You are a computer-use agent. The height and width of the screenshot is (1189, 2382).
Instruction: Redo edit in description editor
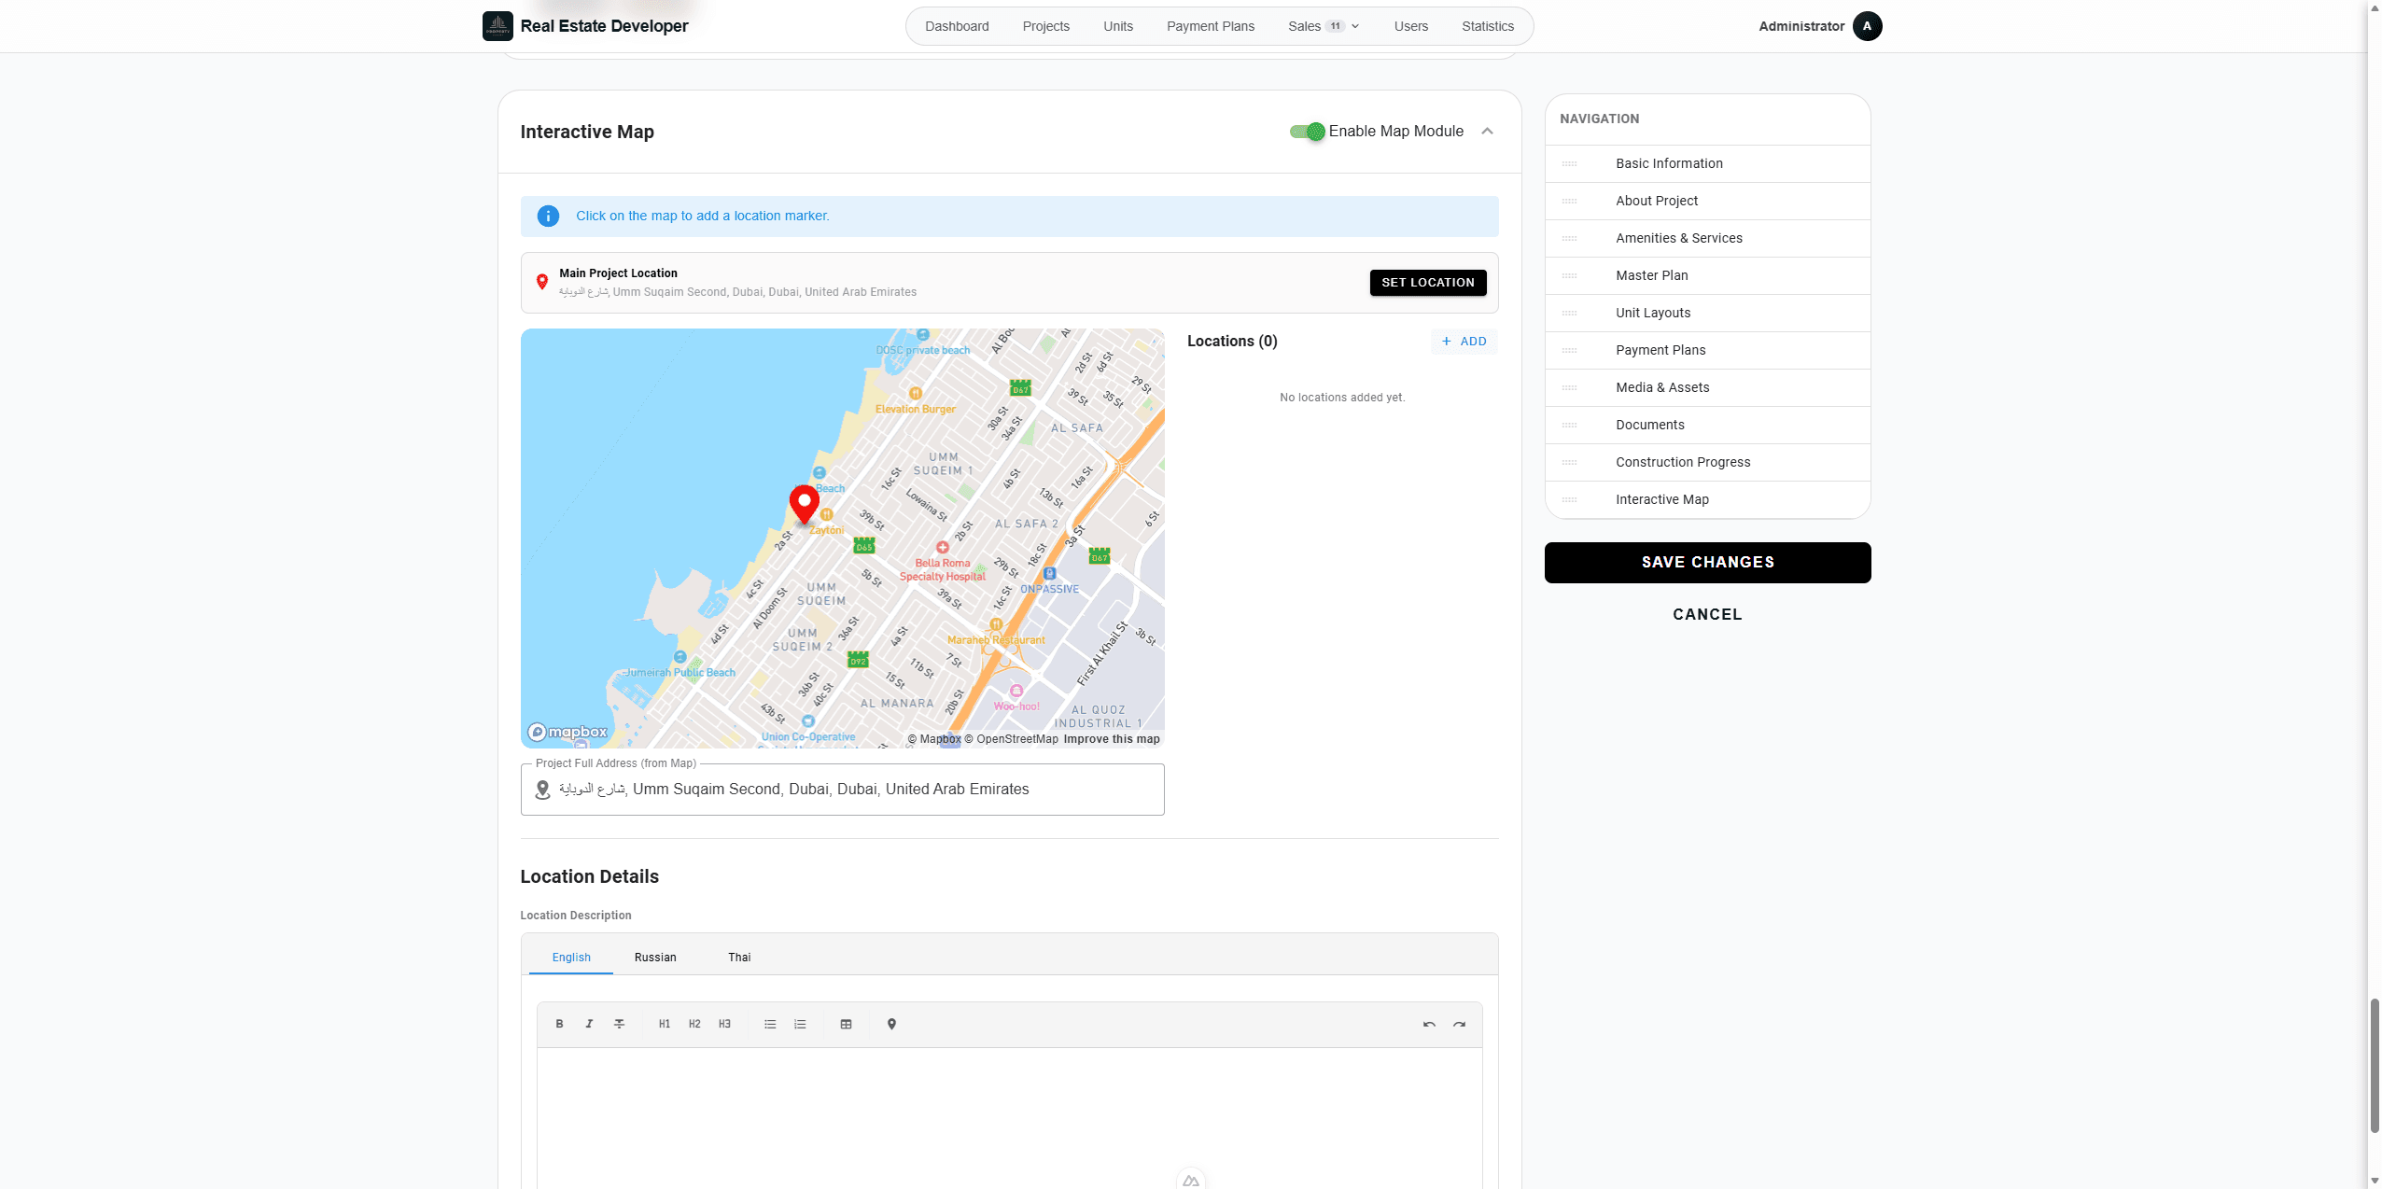1459,1024
